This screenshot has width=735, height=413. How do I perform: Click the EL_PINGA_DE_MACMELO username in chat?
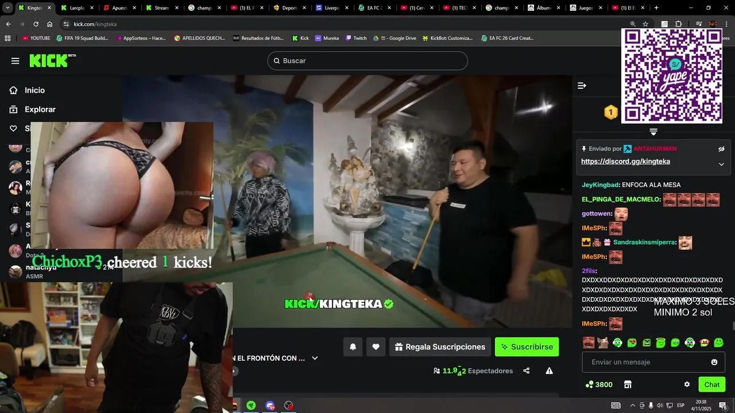tap(621, 200)
